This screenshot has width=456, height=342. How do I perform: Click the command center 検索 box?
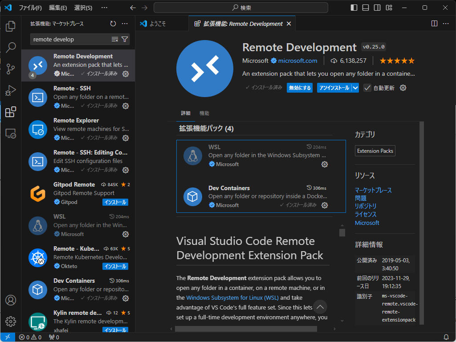241,8
